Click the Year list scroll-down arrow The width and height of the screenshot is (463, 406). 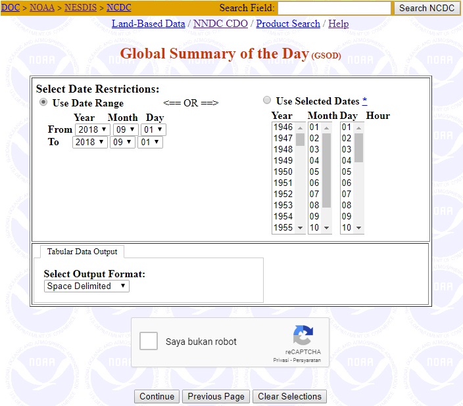[x=301, y=228]
